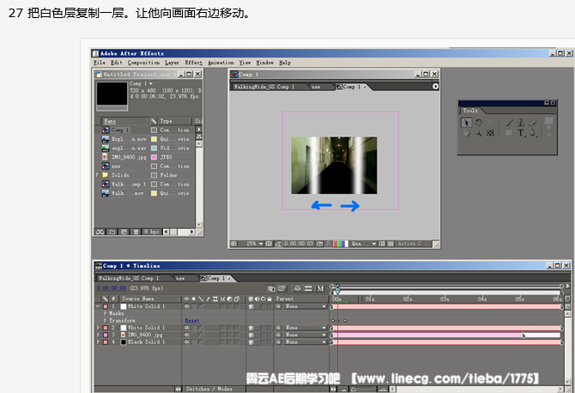The width and height of the screenshot is (575, 393).
Task: Select the Selection arrow tool in Tools
Action: [466, 123]
